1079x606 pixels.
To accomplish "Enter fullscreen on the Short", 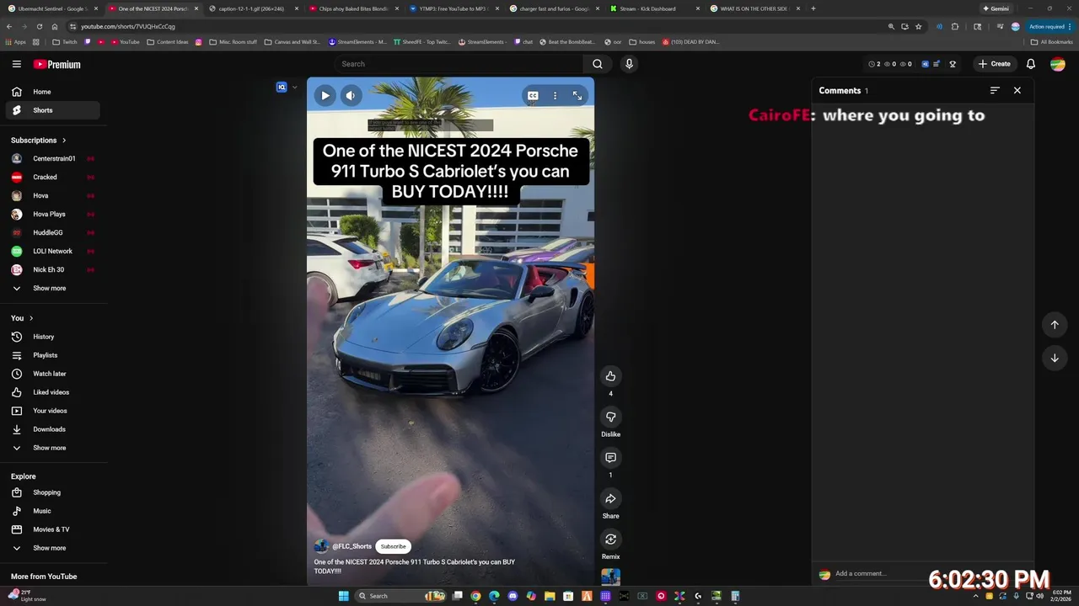I will coord(577,95).
